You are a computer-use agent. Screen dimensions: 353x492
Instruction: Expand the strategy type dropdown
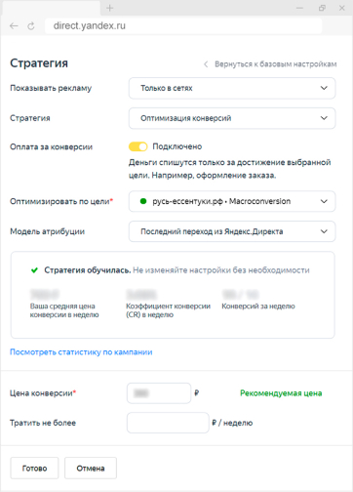[x=232, y=118]
